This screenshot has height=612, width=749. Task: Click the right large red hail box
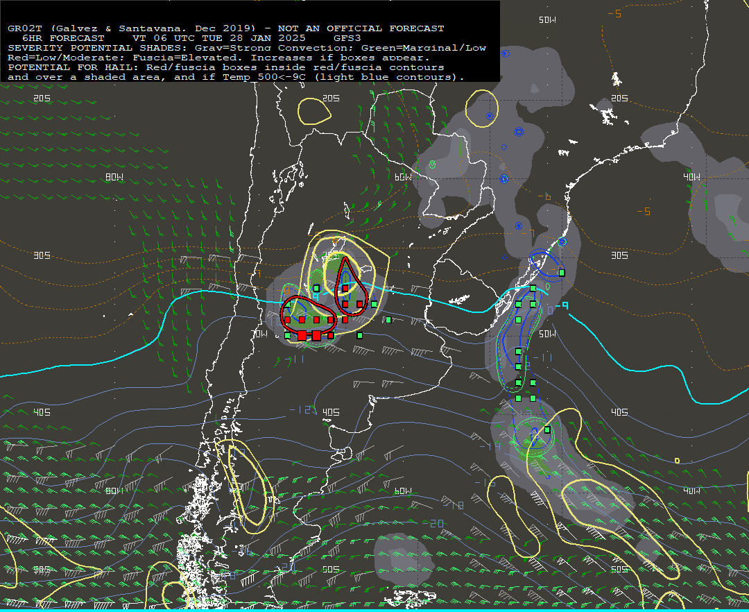tap(316, 335)
